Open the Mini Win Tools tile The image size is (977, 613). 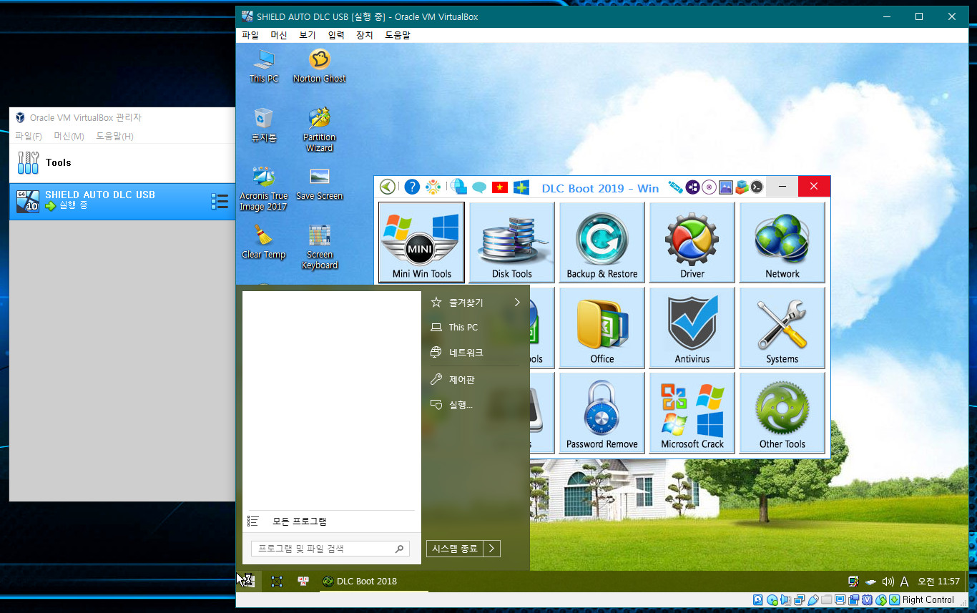pos(421,242)
